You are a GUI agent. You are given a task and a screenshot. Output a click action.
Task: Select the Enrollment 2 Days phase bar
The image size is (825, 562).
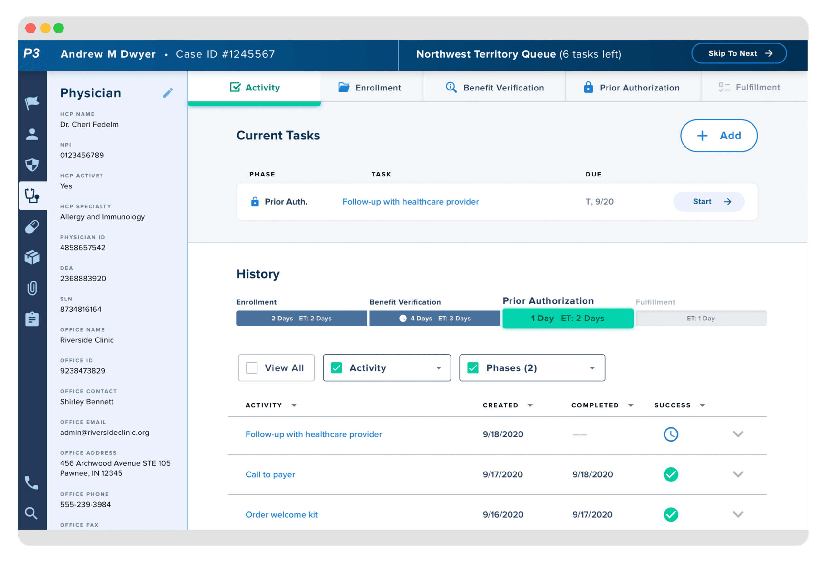click(x=302, y=318)
